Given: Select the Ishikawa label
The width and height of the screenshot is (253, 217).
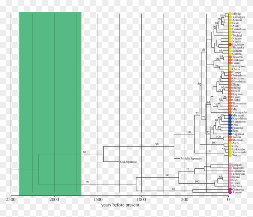Looking at the screenshot, I should (238, 60).
